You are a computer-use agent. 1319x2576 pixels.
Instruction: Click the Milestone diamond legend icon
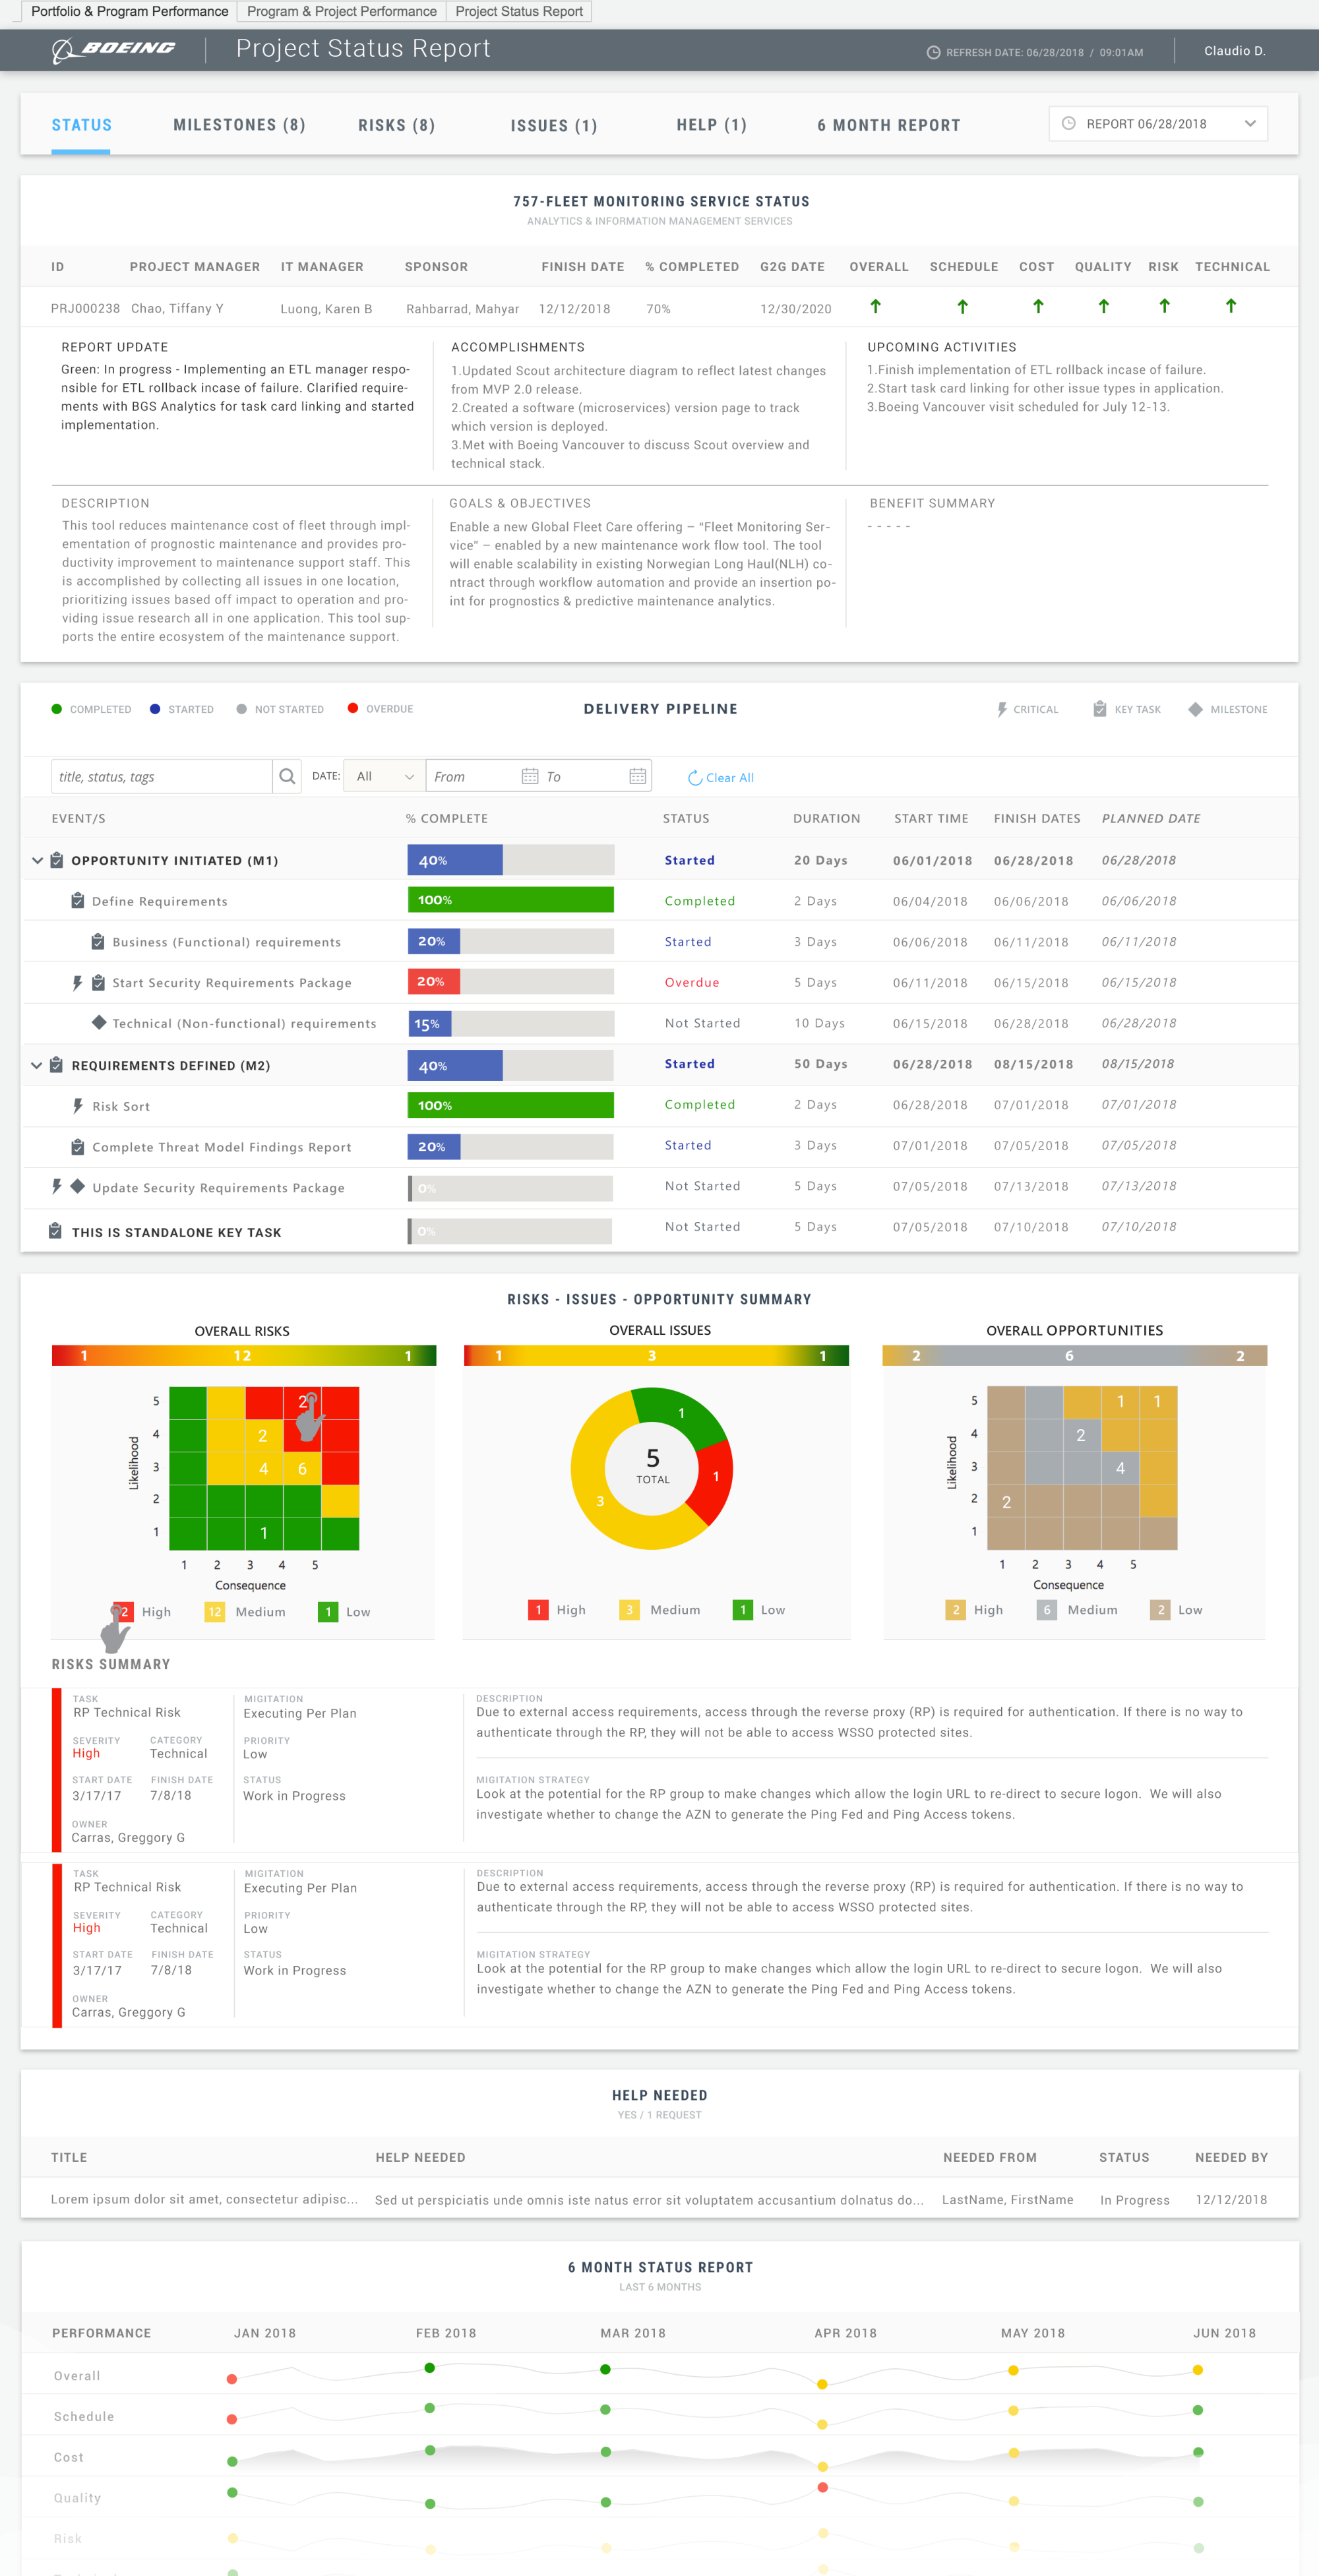(x=1195, y=709)
